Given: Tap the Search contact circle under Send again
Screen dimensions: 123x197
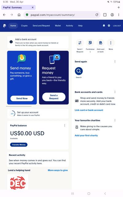Looking at the screenshot, I should pos(79,71).
